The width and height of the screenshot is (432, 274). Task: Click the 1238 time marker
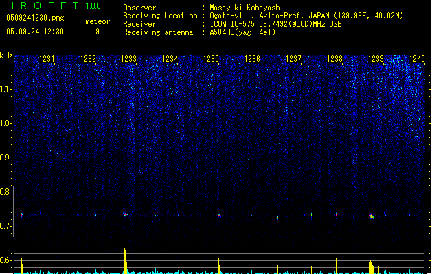334,59
